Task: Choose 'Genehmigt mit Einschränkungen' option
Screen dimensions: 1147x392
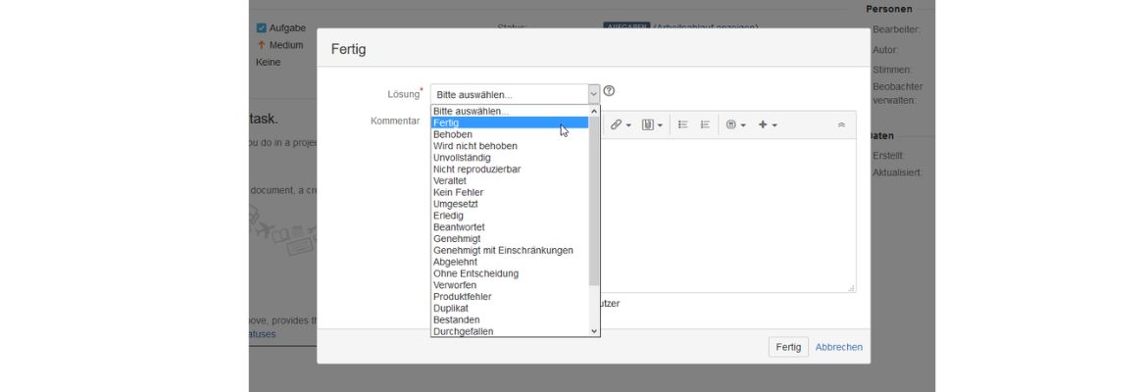Action: click(x=503, y=251)
